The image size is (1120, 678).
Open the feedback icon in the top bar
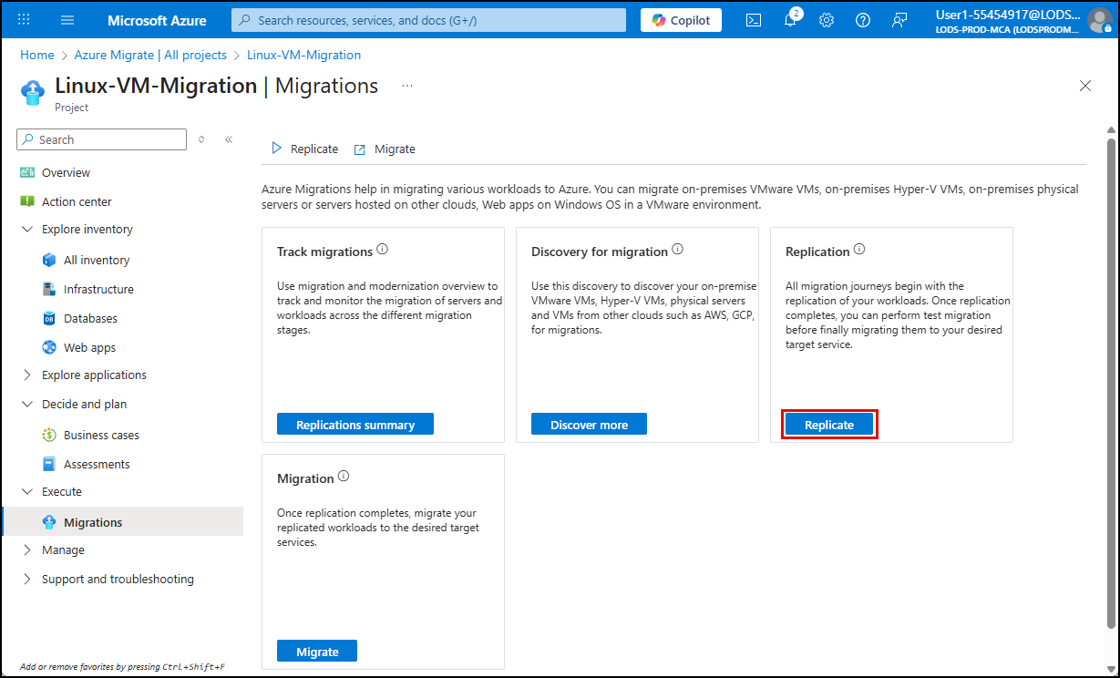[899, 20]
